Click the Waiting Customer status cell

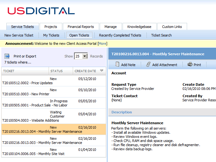pos(57,114)
